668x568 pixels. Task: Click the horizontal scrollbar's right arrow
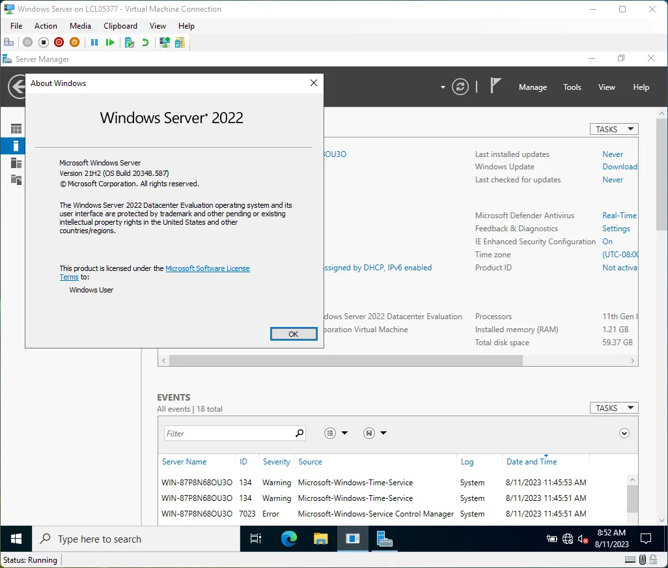(632, 360)
